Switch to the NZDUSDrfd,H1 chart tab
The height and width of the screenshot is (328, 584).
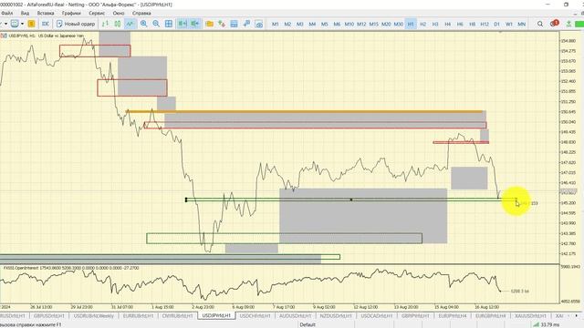[x=336, y=316]
